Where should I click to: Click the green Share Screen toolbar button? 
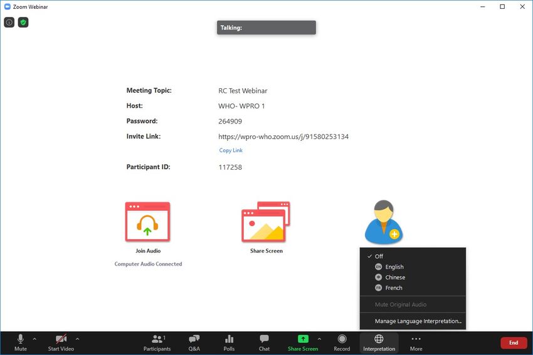tap(303, 342)
